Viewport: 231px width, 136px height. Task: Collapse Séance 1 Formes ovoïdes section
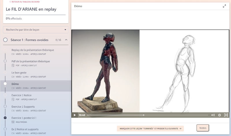coord(66,40)
